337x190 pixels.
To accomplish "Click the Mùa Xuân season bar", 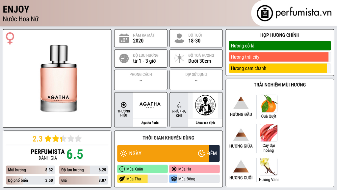I will click(x=143, y=169).
